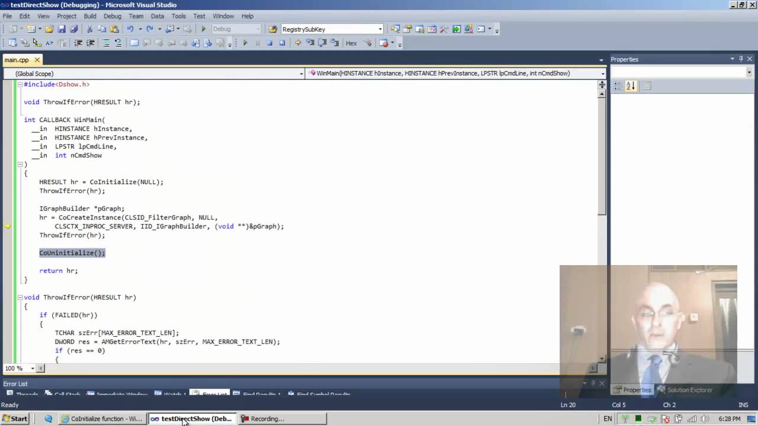The width and height of the screenshot is (758, 426).
Task: Open the Debug menu
Action: [112, 16]
